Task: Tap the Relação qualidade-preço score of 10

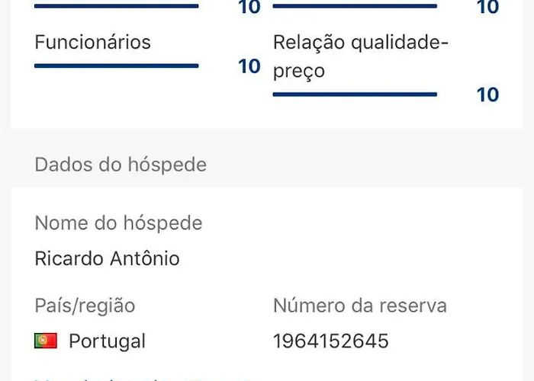Action: pos(487,94)
